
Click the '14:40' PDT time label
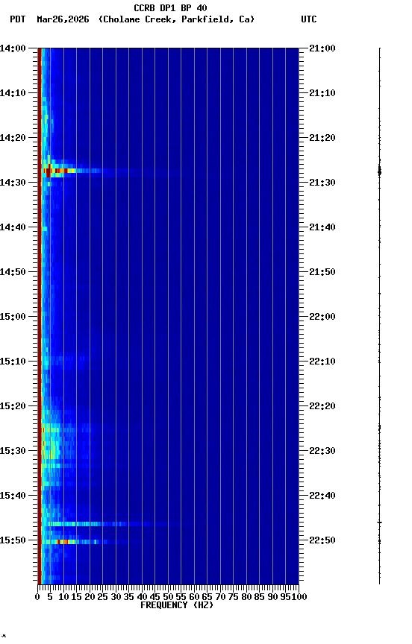pyautogui.click(x=13, y=227)
